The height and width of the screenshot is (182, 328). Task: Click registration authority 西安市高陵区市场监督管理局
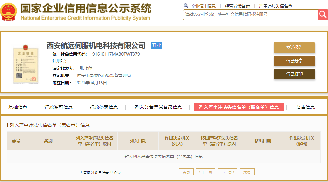[104, 75]
